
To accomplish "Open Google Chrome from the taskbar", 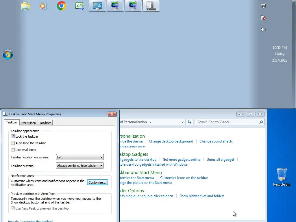I will click(62, 6).
